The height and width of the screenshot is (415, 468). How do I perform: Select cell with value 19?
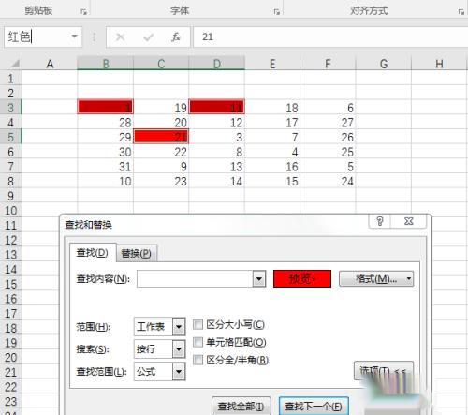[161, 108]
